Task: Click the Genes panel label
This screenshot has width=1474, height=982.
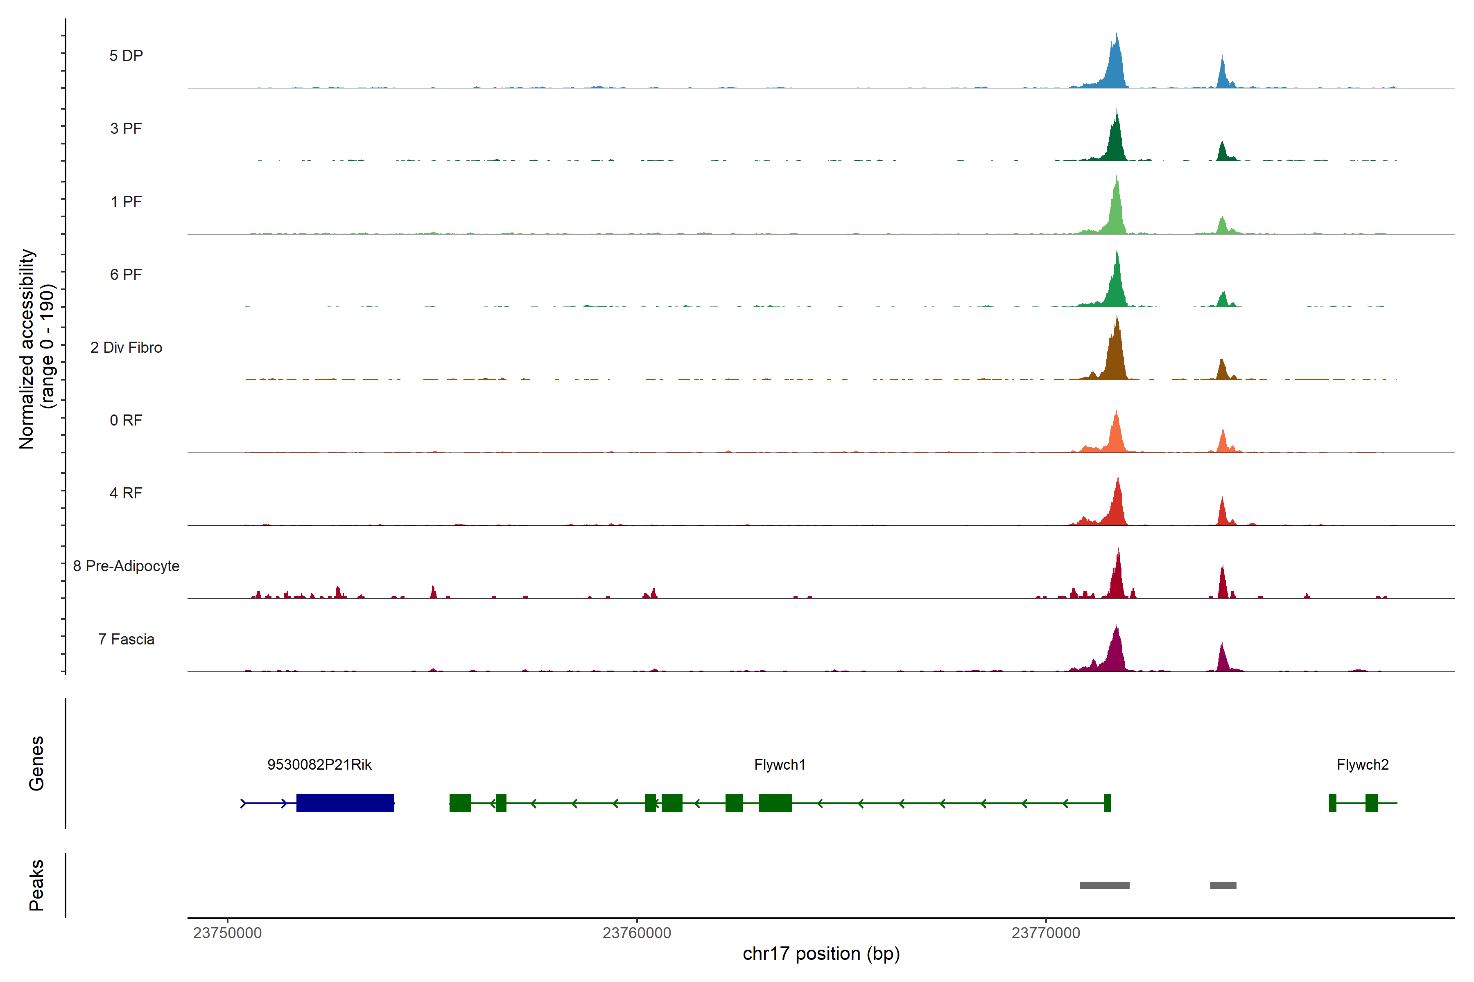Action: point(36,763)
